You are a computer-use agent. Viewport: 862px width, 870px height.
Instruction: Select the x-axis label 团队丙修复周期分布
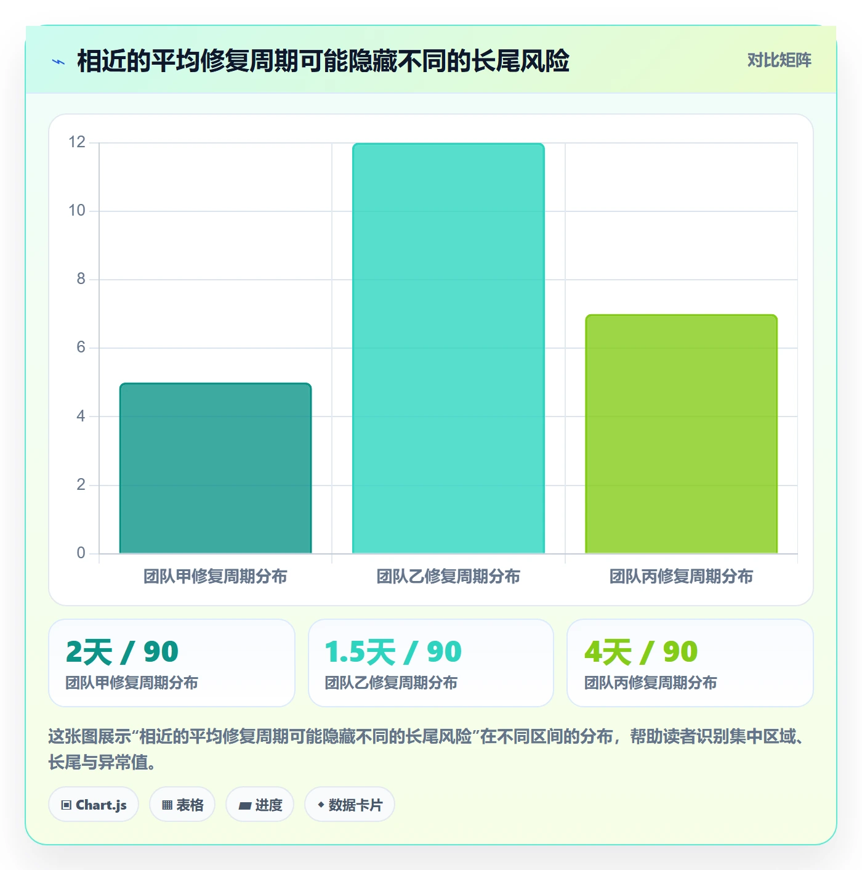[x=681, y=576]
